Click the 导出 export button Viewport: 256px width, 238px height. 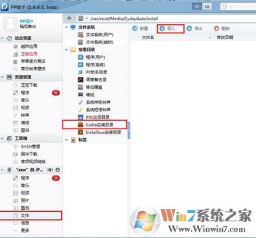[x=195, y=28]
